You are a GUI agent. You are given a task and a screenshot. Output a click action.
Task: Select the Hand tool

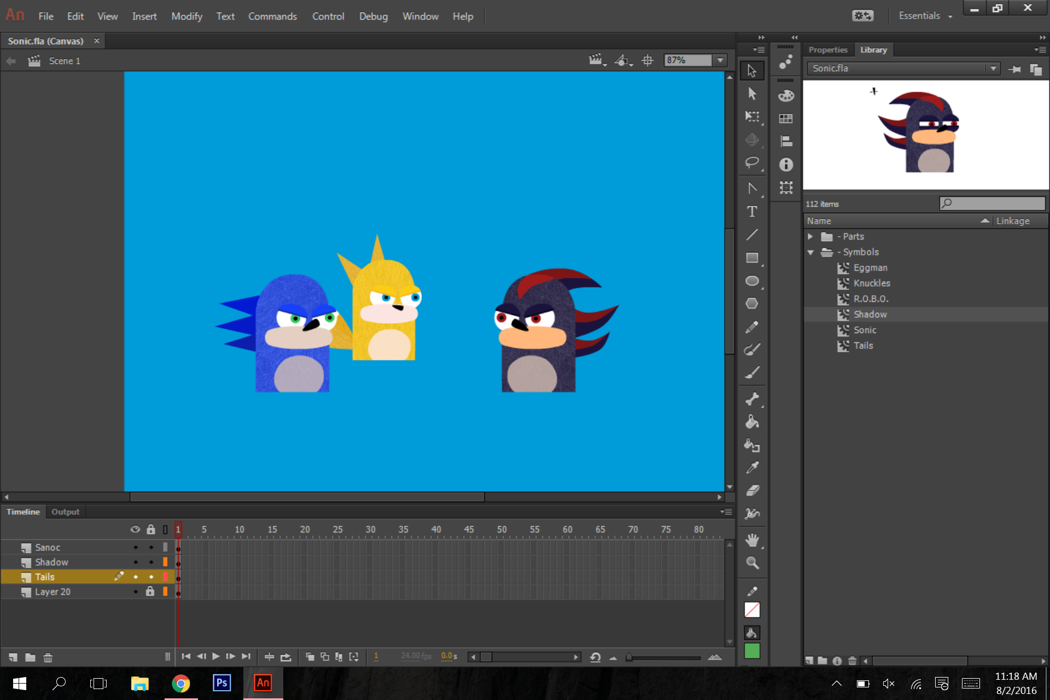752,540
